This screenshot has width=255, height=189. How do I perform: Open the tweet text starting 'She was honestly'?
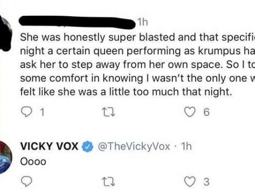click(x=138, y=65)
